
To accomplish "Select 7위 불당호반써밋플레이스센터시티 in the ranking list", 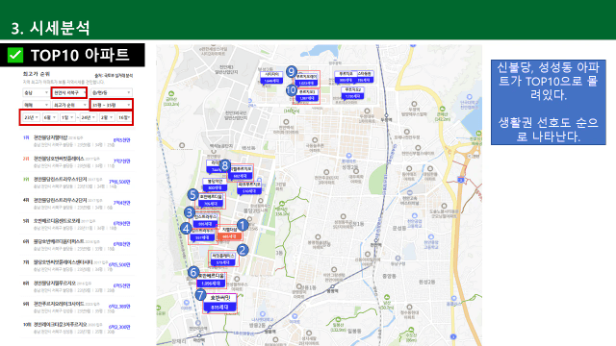I will (77, 265).
